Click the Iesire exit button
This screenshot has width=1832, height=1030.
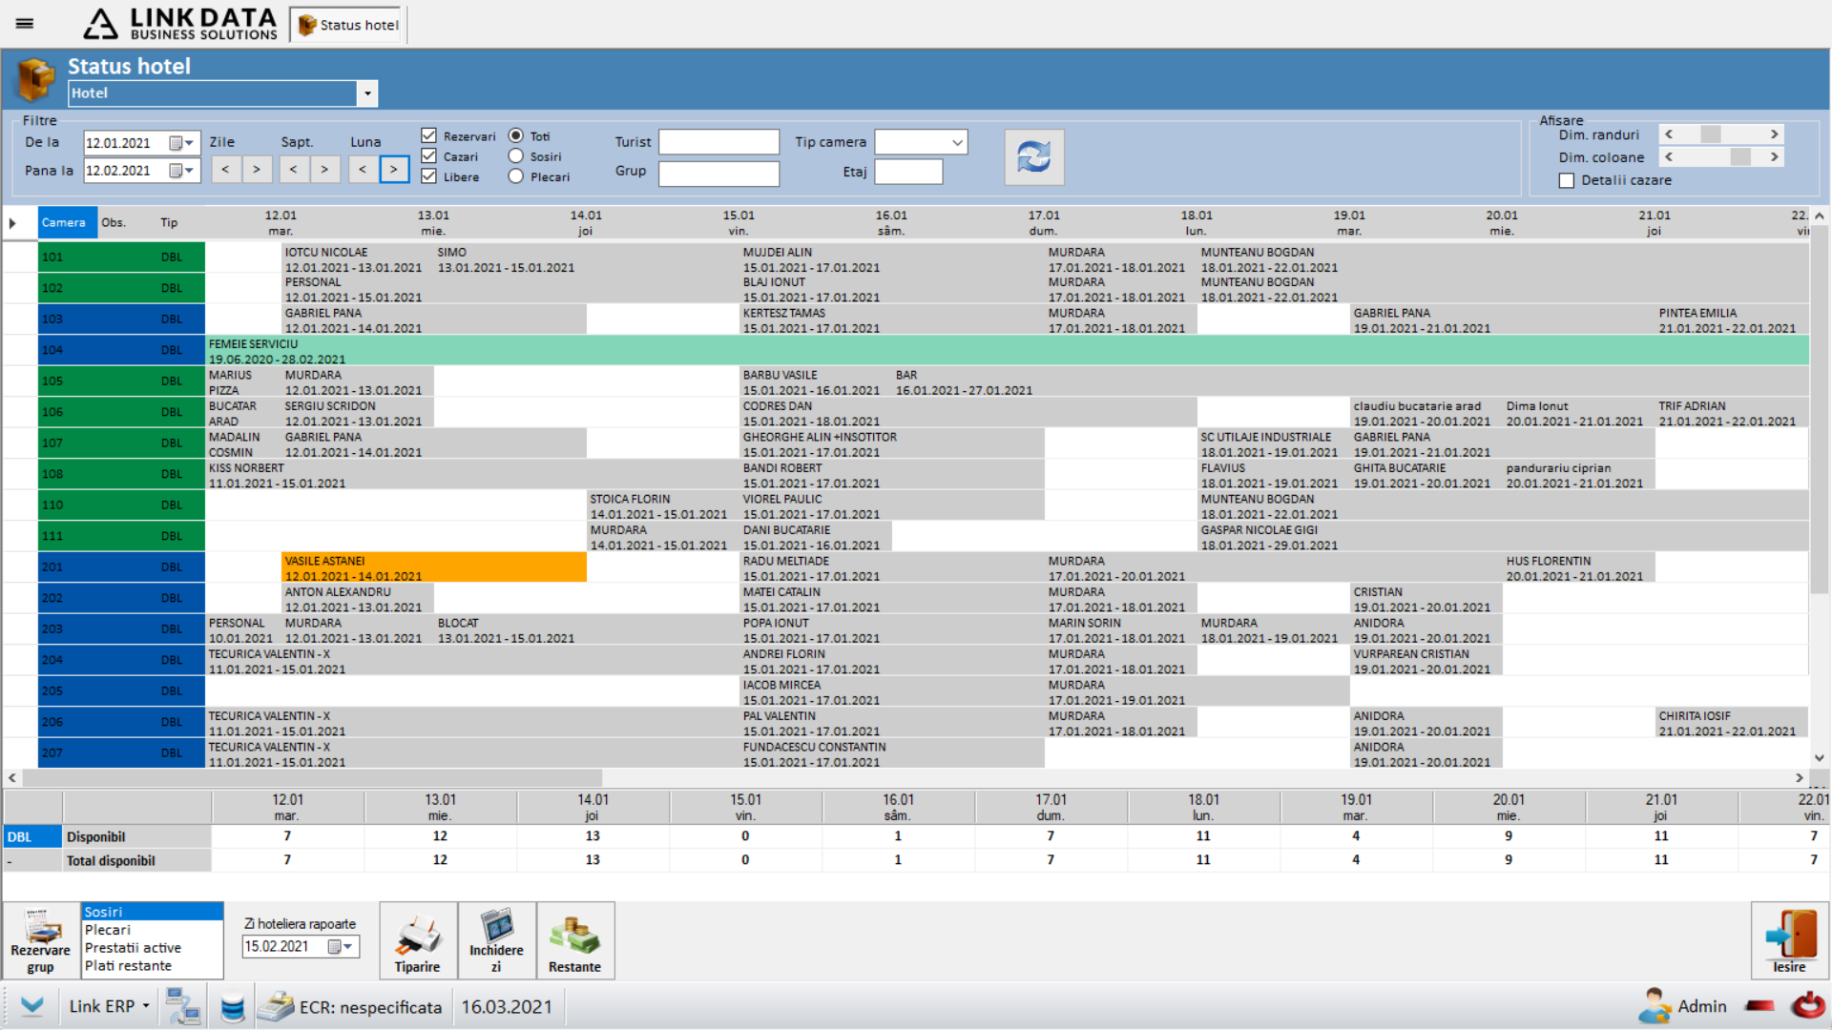[1789, 941]
